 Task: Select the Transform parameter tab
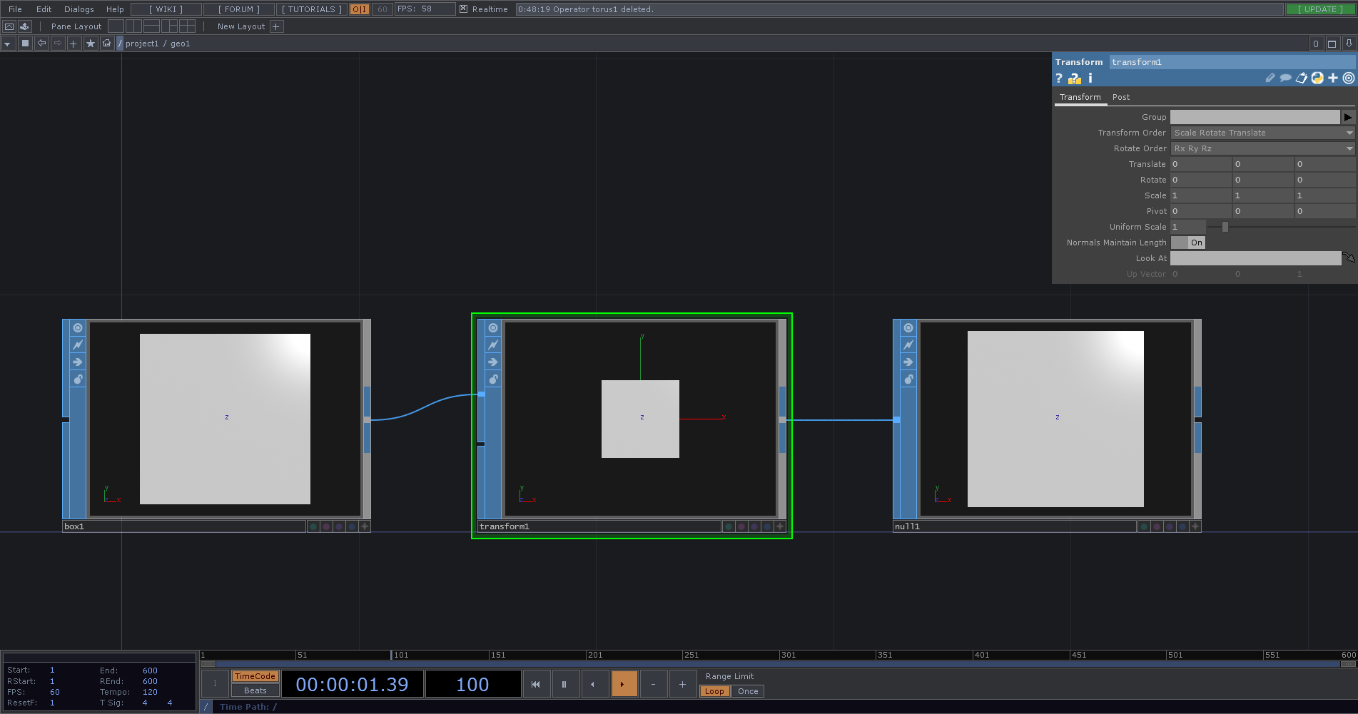[x=1080, y=97]
